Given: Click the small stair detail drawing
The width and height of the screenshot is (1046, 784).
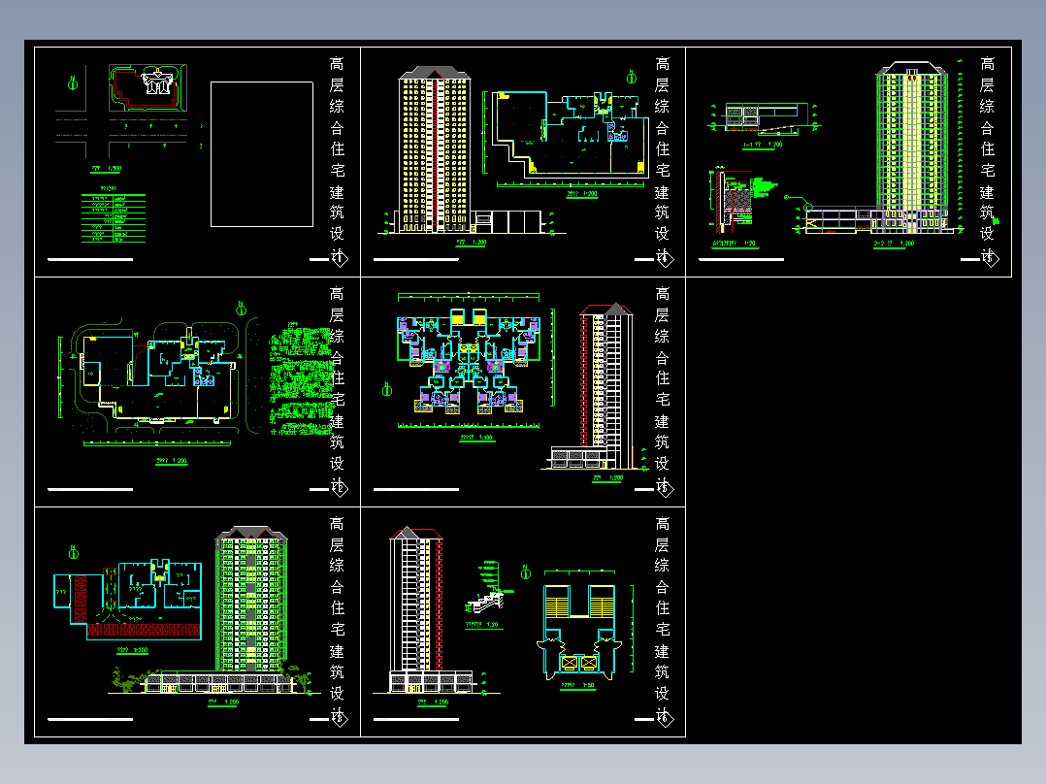Looking at the screenshot, I should click(x=488, y=589).
